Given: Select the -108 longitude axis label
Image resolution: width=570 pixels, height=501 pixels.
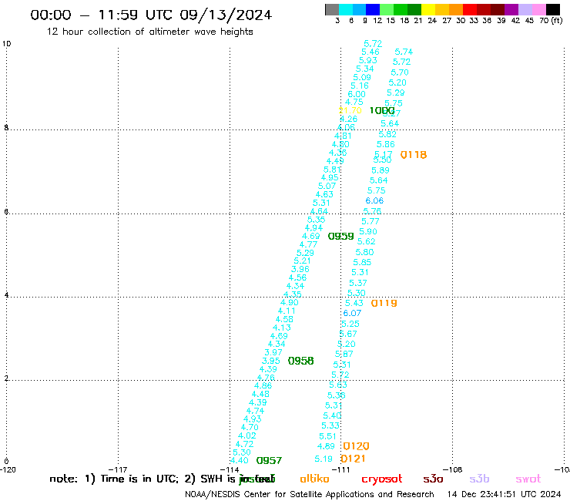Looking at the screenshot, I should click(453, 469).
